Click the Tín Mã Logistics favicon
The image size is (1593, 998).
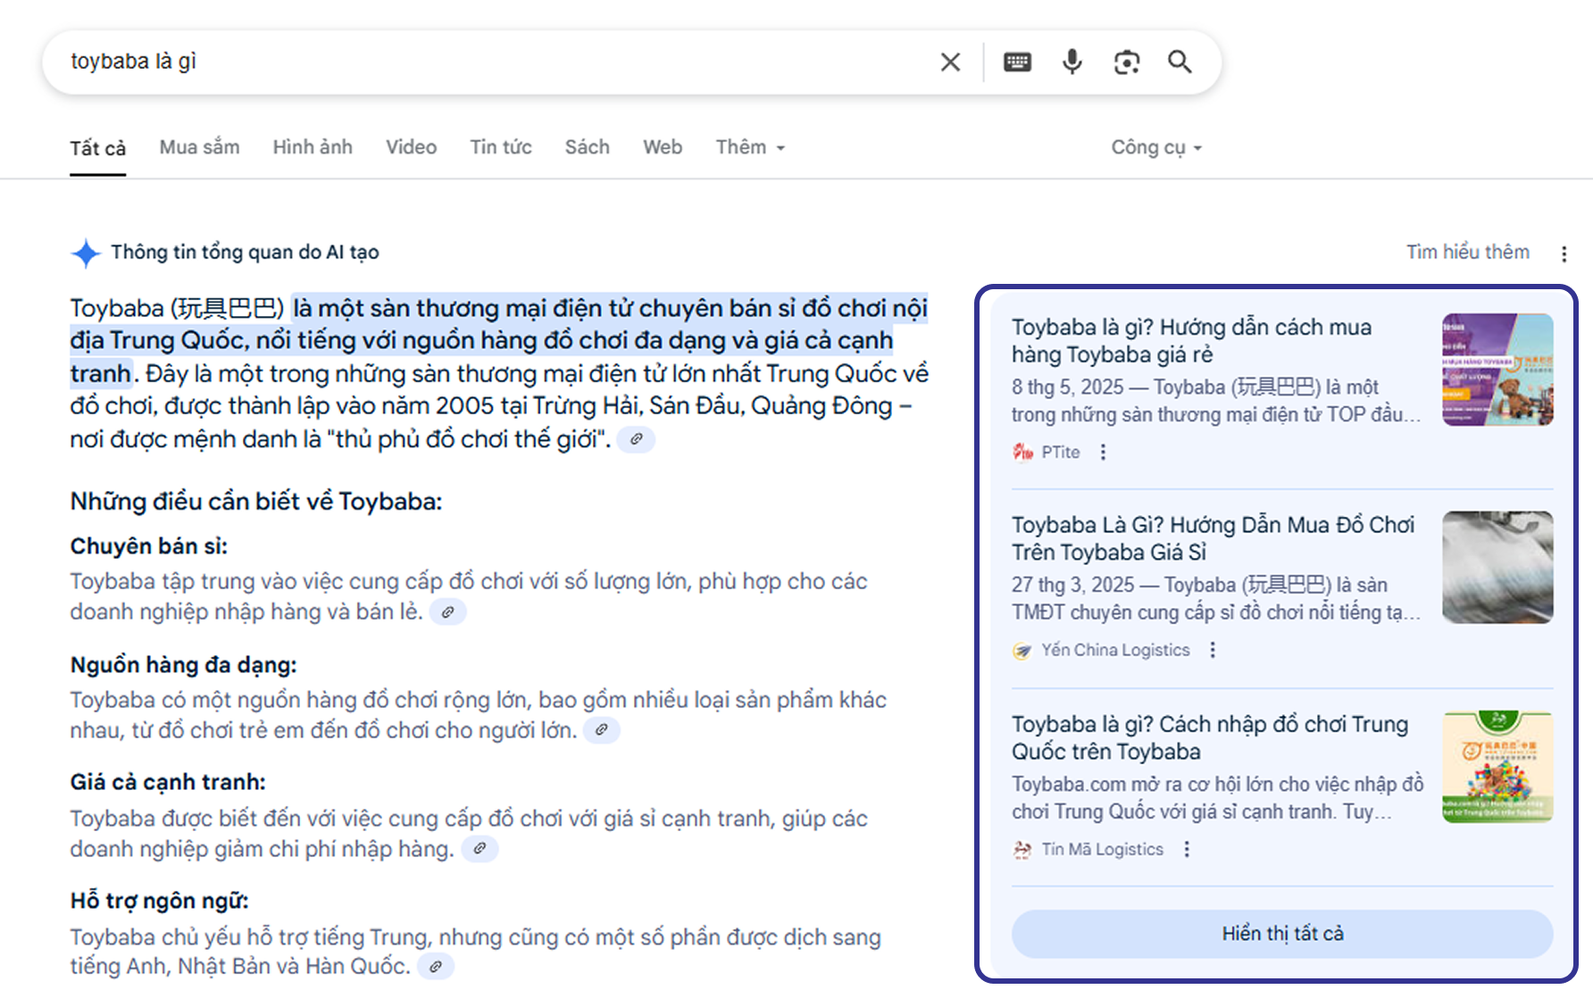pyautogui.click(x=1022, y=850)
